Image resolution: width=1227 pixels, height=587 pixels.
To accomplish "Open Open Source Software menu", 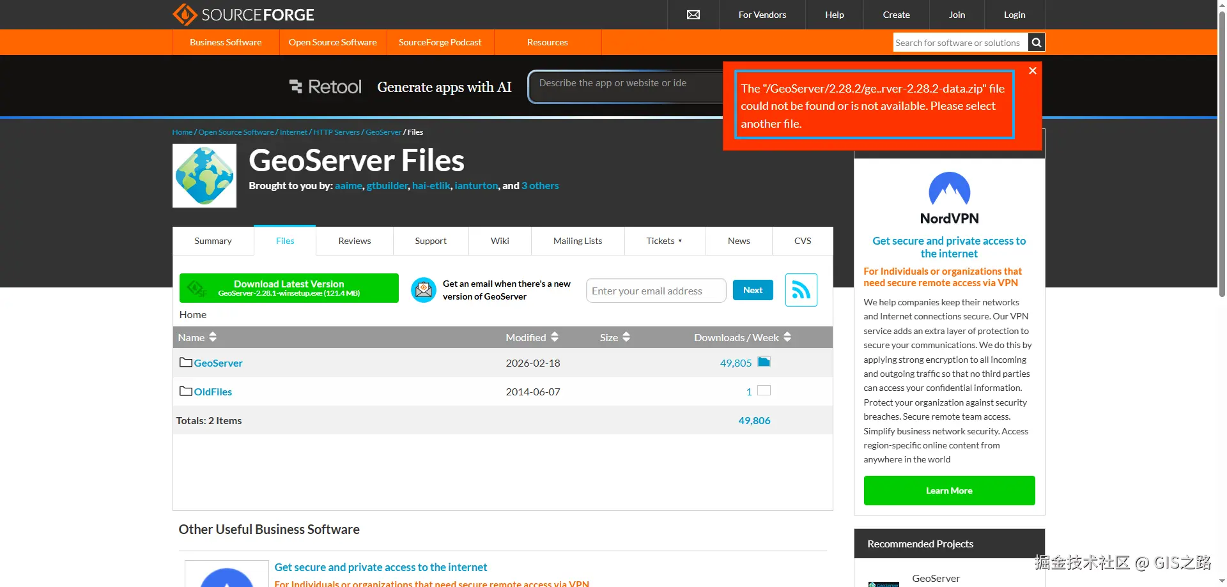I will tap(333, 42).
